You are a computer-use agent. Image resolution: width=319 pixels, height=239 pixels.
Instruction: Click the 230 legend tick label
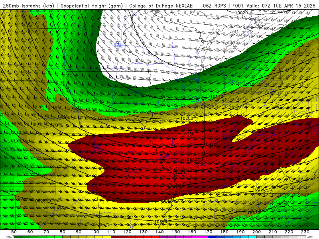[x=305, y=232]
